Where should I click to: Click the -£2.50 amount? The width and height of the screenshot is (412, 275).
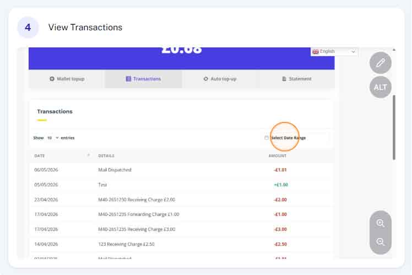pyautogui.click(x=280, y=244)
